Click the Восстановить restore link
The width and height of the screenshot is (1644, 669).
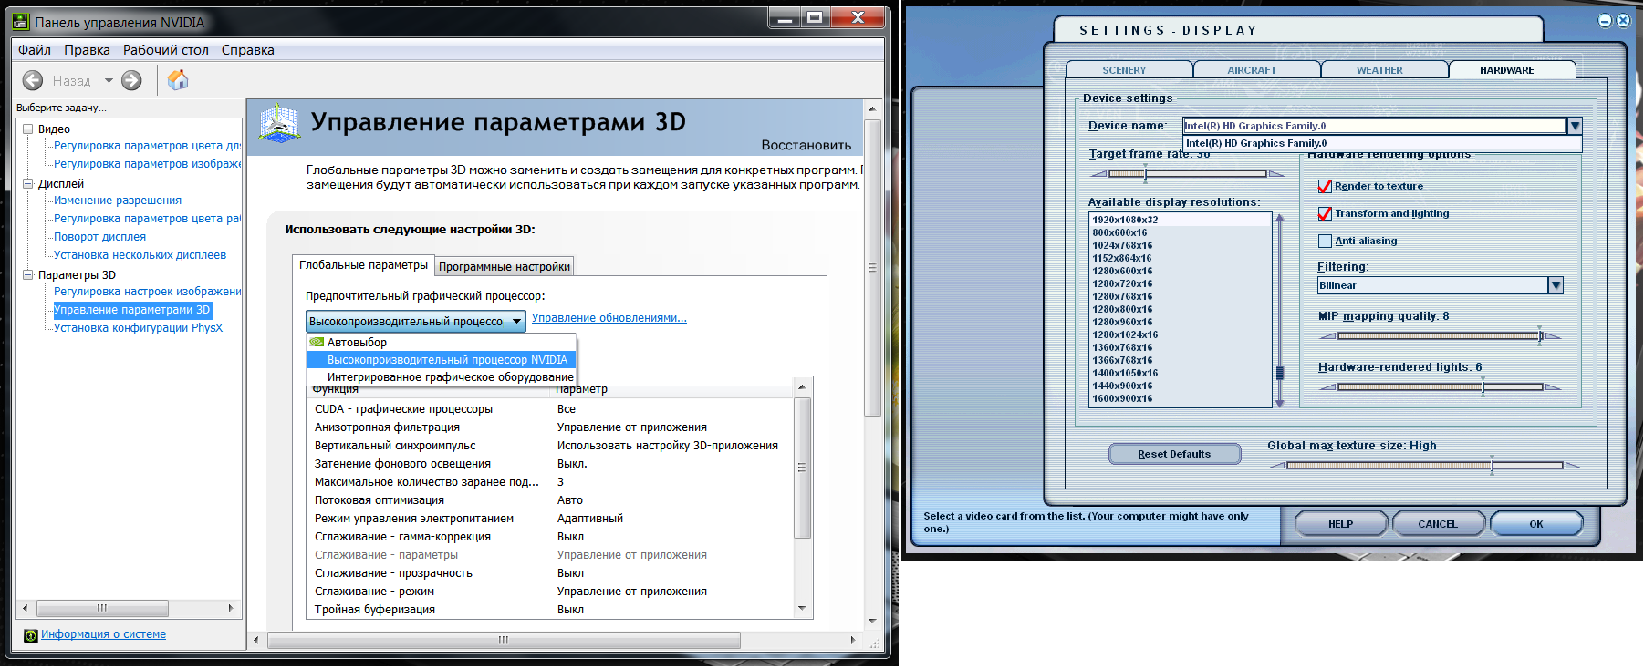point(806,145)
